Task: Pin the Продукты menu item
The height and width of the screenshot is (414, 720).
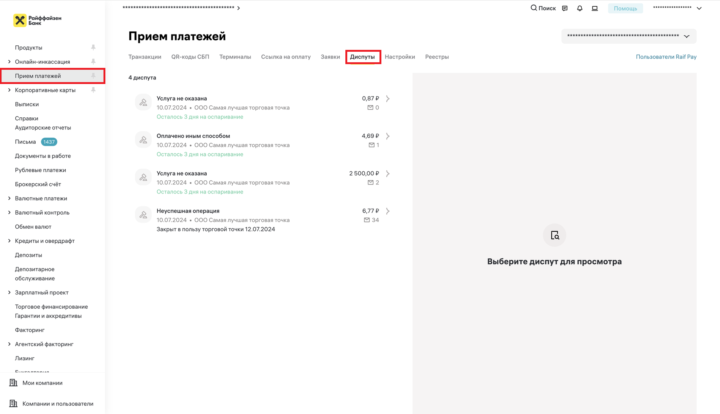Action: pyautogui.click(x=93, y=47)
